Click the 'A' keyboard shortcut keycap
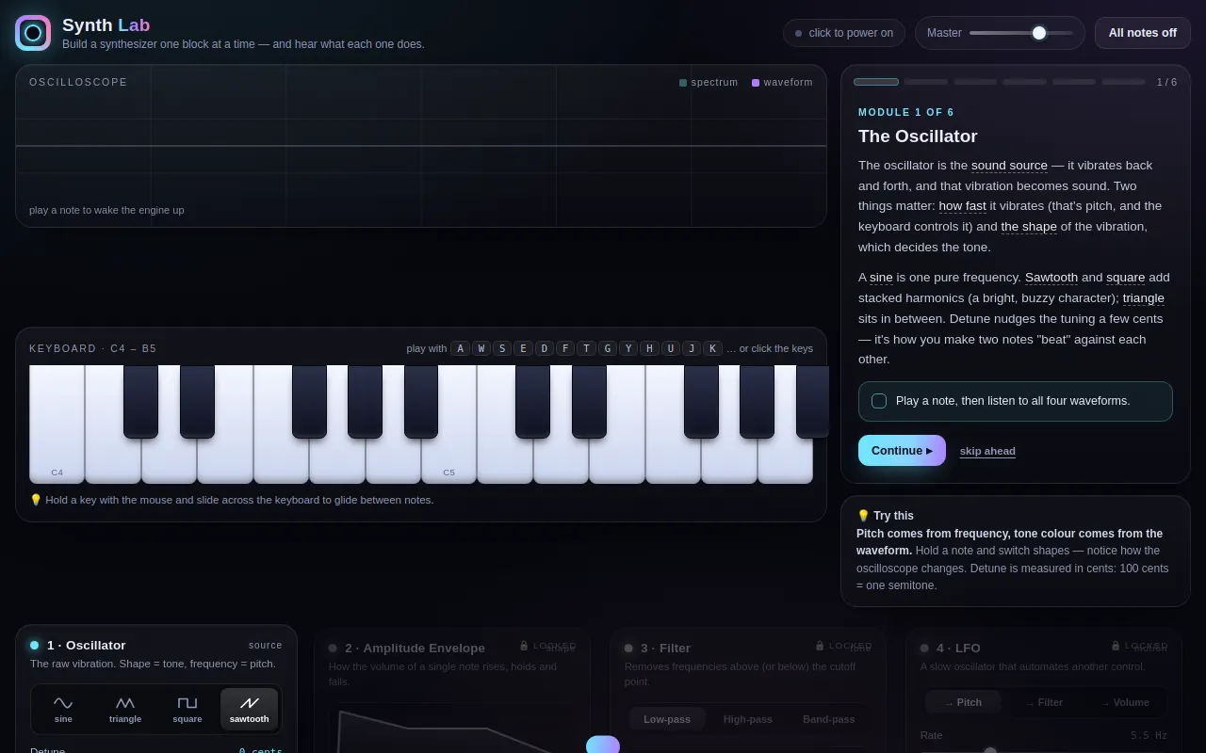Image resolution: width=1206 pixels, height=753 pixels. [x=460, y=348]
